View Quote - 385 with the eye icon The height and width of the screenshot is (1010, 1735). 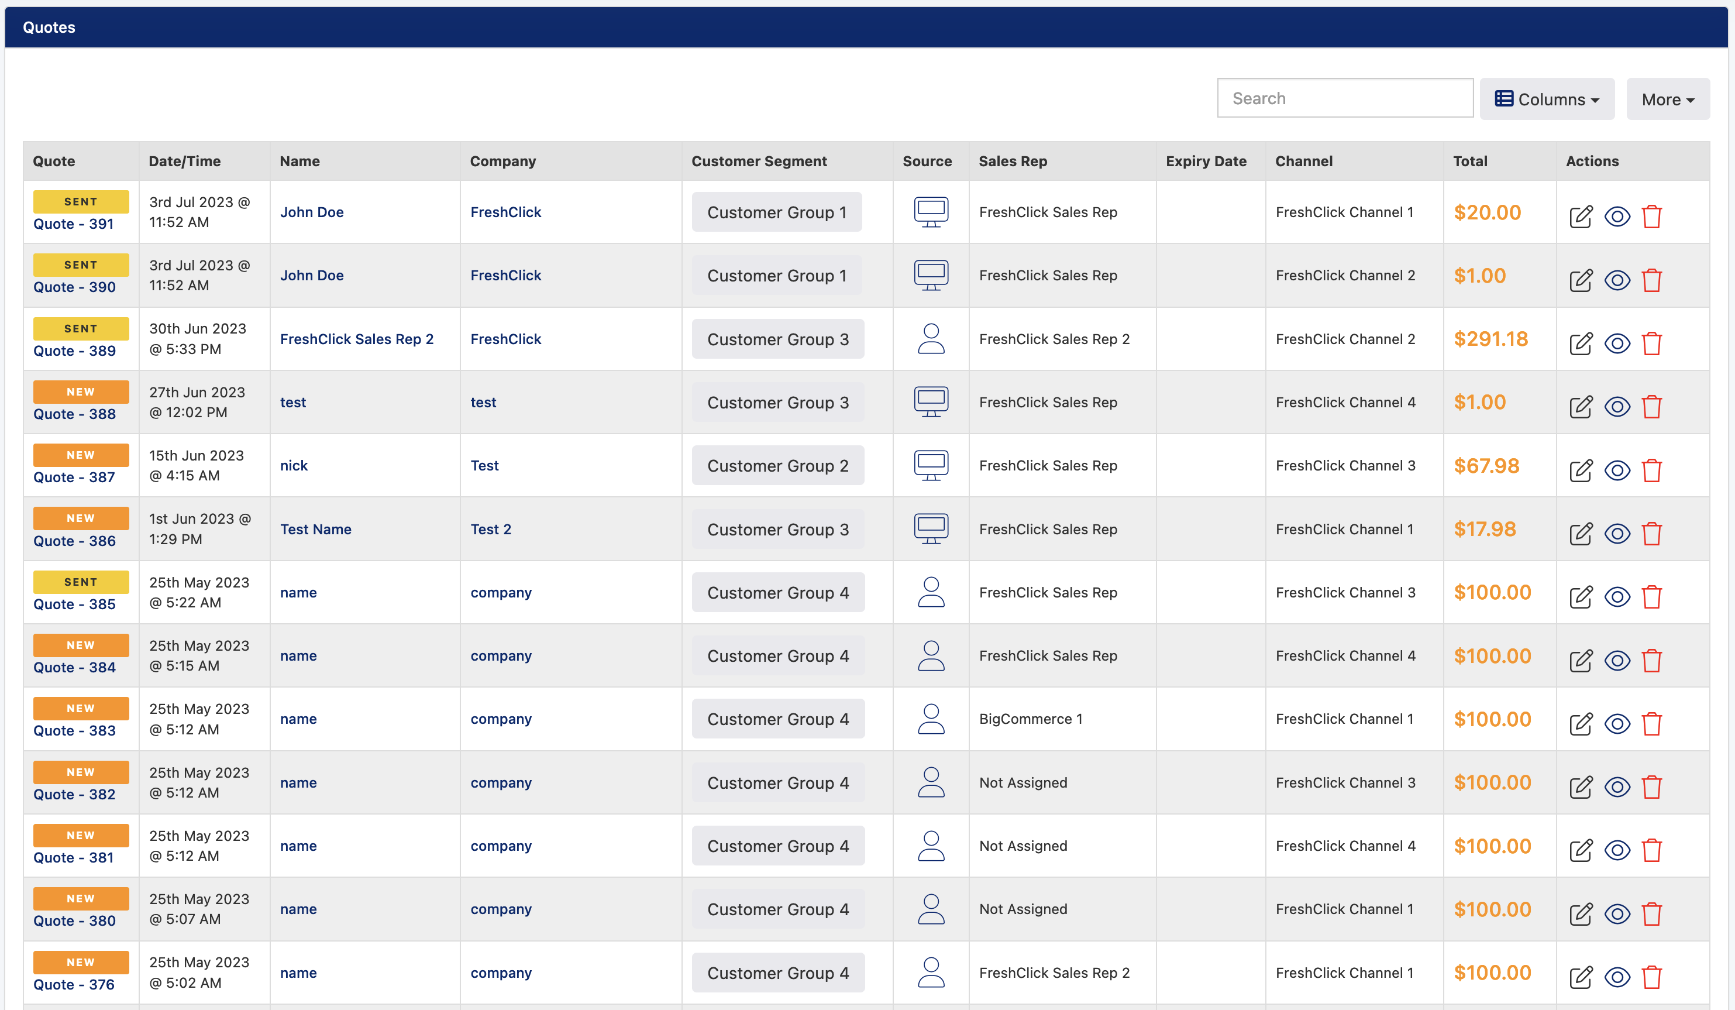pos(1617,597)
